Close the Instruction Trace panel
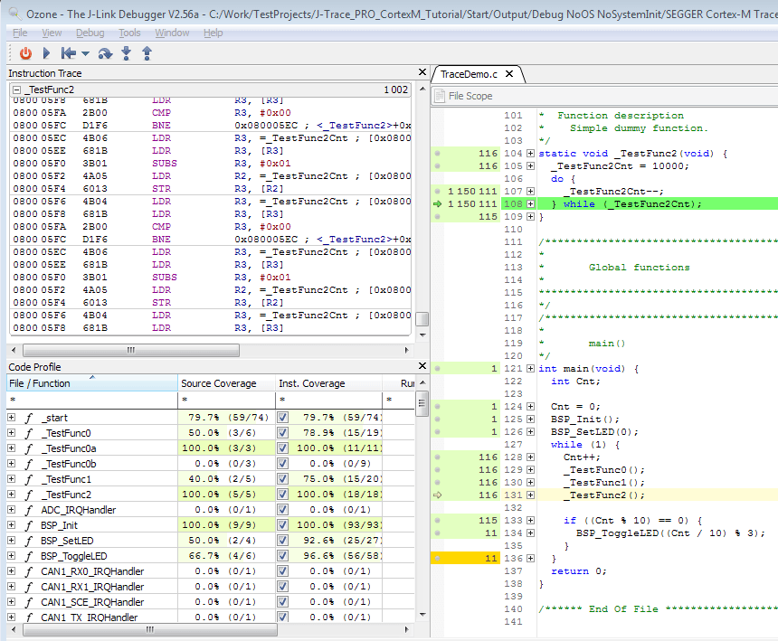The height and width of the screenshot is (641, 778). [422, 72]
